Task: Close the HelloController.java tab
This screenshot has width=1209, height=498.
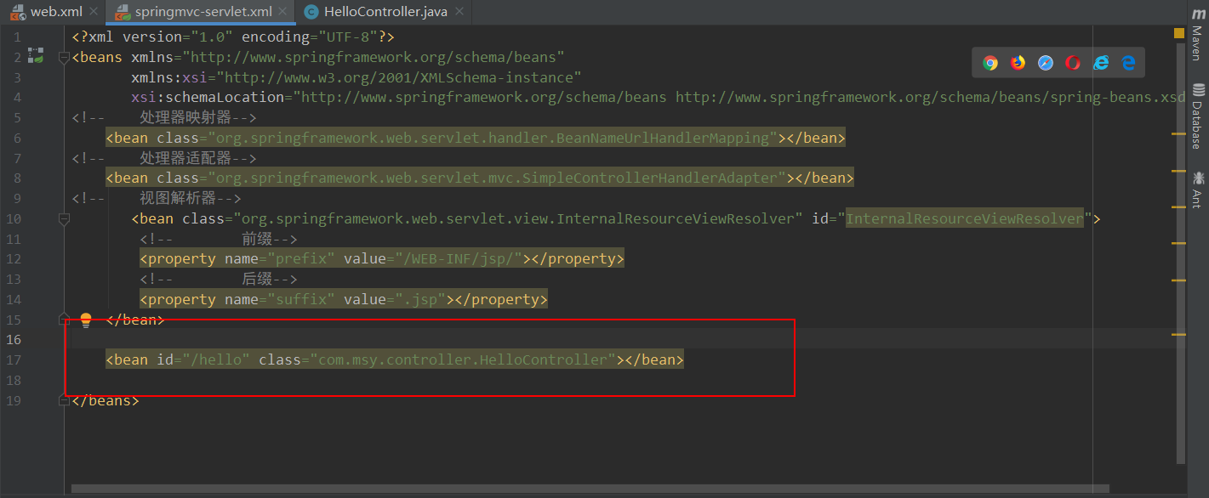Action: 460,13
